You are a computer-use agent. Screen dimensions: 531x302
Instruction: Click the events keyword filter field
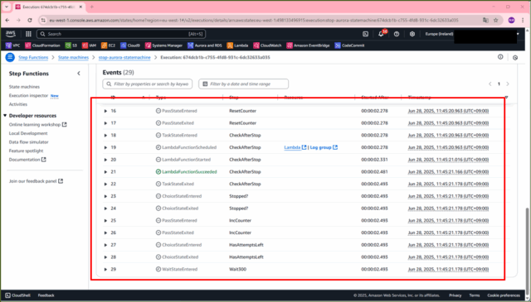[x=148, y=84]
